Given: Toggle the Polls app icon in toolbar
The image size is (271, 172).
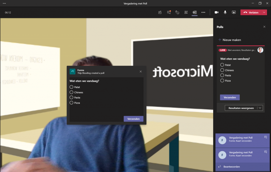Looking at the screenshot, I should tap(195, 12).
